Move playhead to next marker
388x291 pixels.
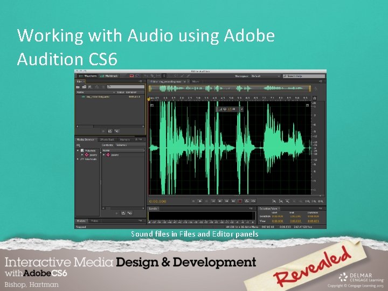coord(233,201)
